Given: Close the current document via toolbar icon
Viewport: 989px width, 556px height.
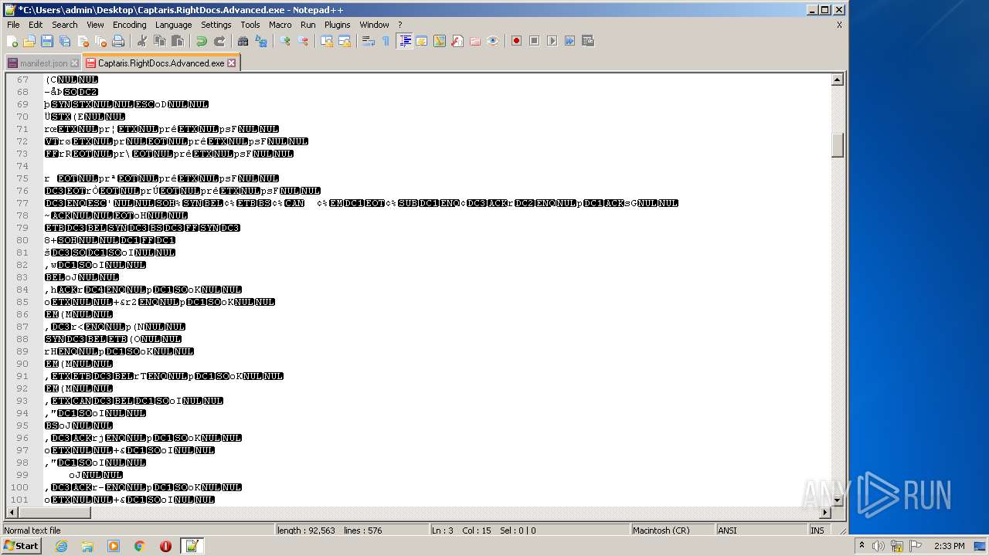Looking at the screenshot, I should [x=83, y=41].
